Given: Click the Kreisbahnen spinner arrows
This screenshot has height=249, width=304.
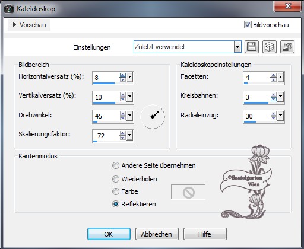Looking at the screenshot, I should (x=274, y=97).
